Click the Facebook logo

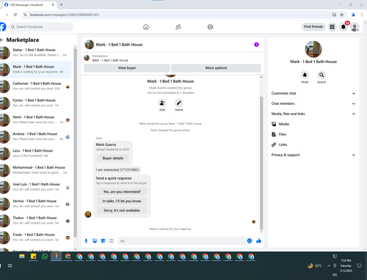[x=2, y=27]
